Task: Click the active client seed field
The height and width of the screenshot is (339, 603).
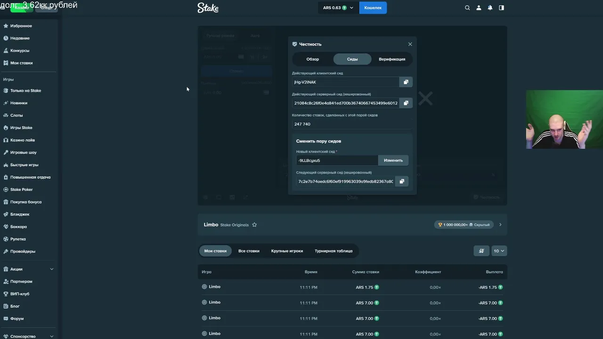Action: [x=346, y=82]
